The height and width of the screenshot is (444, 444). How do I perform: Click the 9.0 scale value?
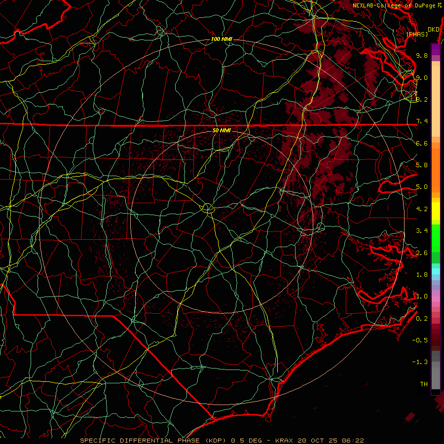point(422,77)
